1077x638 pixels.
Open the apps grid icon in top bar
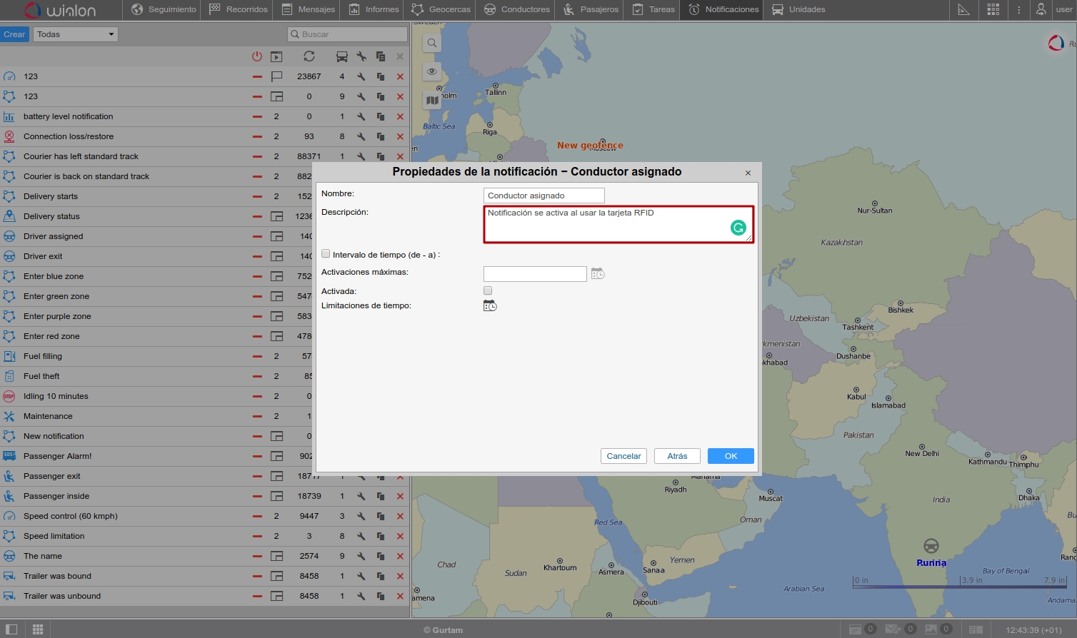(993, 9)
